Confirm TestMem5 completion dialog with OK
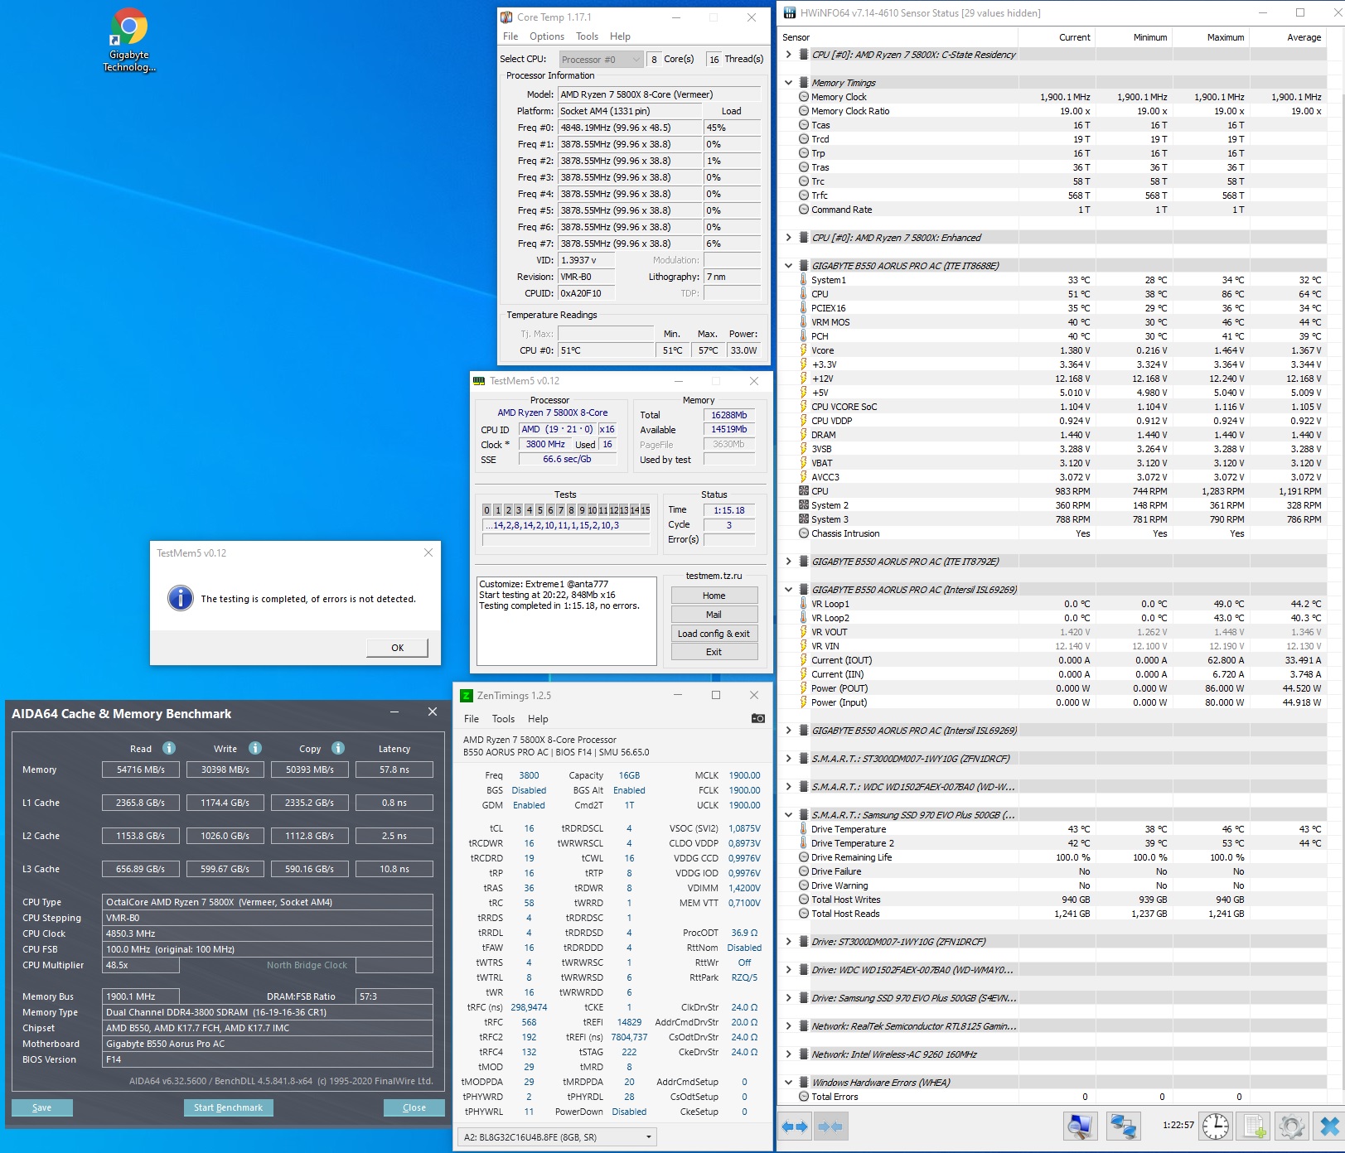This screenshot has width=1345, height=1153. pyautogui.click(x=398, y=648)
